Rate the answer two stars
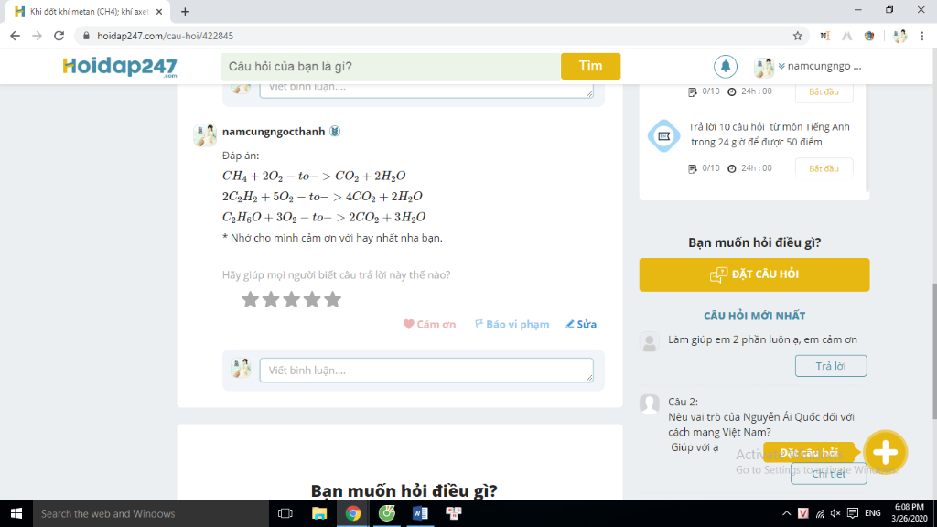 [271, 299]
